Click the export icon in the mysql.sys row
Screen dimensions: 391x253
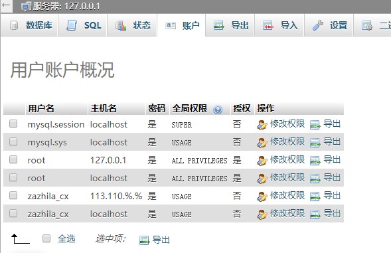[x=315, y=143]
